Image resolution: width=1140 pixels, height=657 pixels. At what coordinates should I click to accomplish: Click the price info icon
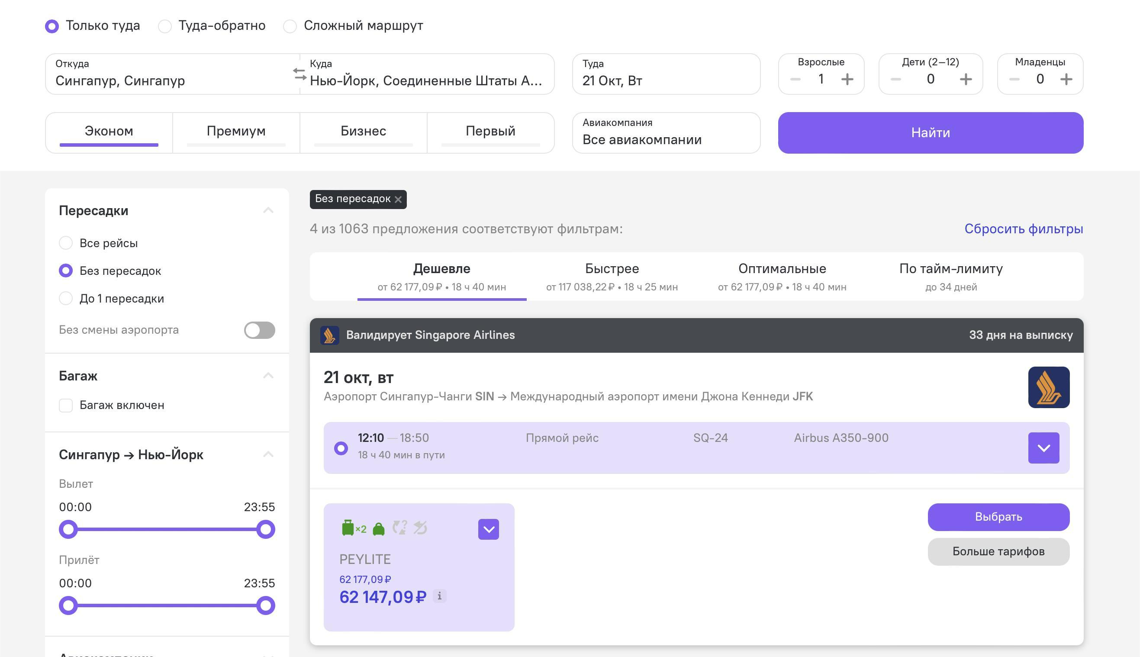tap(439, 596)
